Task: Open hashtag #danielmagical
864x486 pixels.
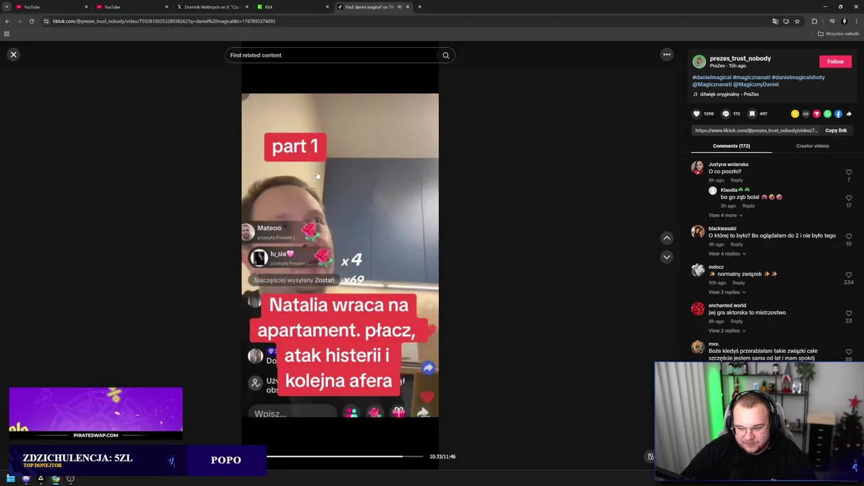Action: click(x=711, y=78)
